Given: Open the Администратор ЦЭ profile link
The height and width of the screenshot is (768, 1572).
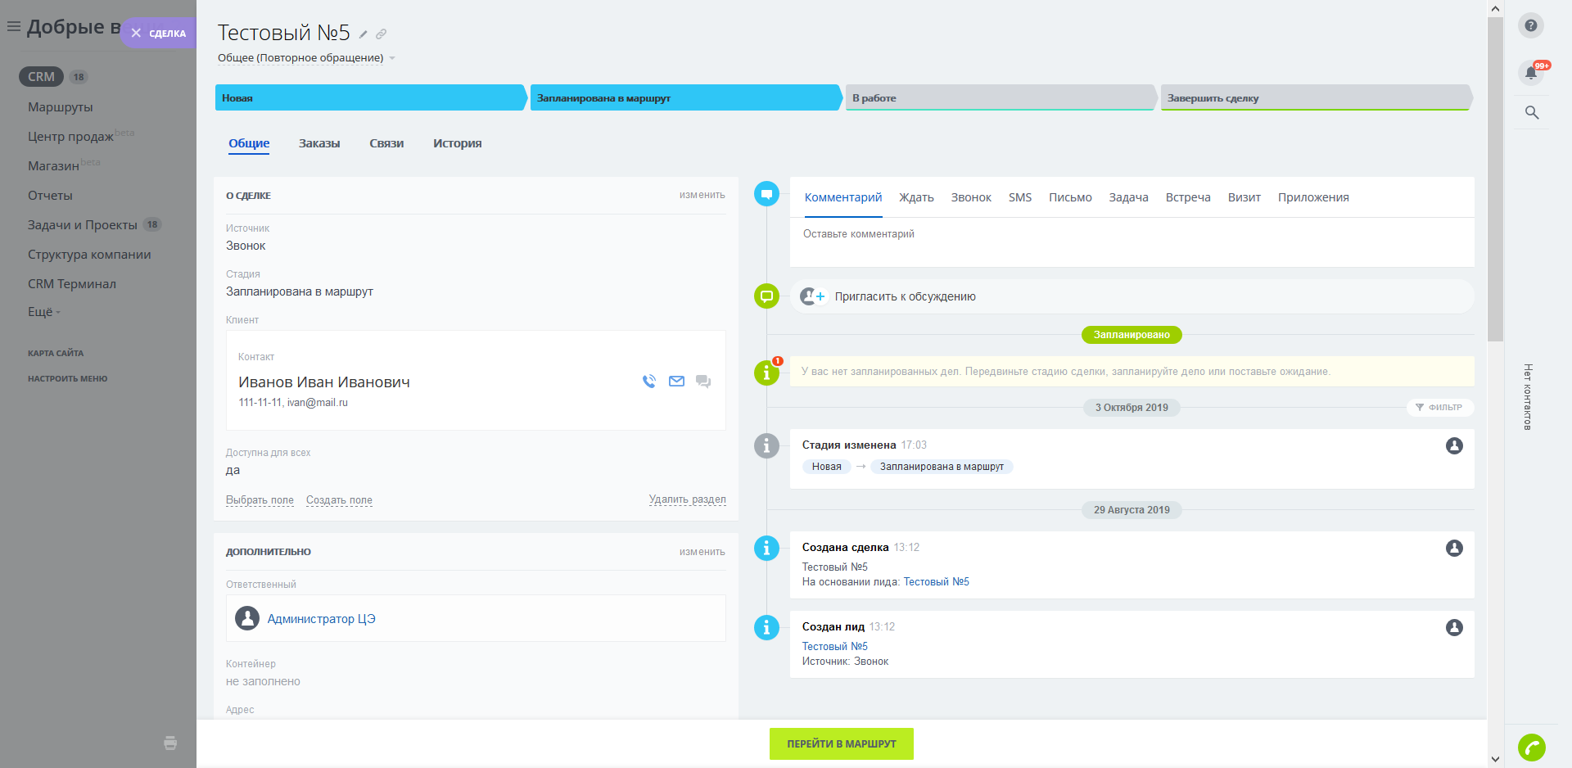Looking at the screenshot, I should tap(321, 619).
